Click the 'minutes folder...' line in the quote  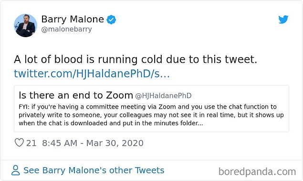pos(111,123)
